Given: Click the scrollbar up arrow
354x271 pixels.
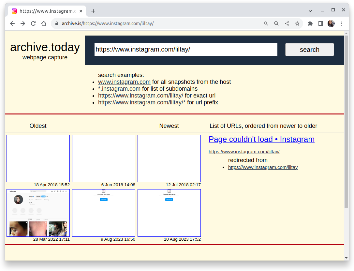Looking at the screenshot, I should click(346, 33).
